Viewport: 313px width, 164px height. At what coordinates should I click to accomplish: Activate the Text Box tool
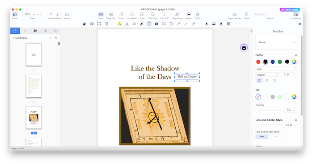click(x=149, y=24)
